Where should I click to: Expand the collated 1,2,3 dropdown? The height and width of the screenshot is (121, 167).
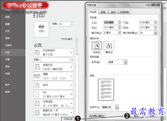coord(71,76)
